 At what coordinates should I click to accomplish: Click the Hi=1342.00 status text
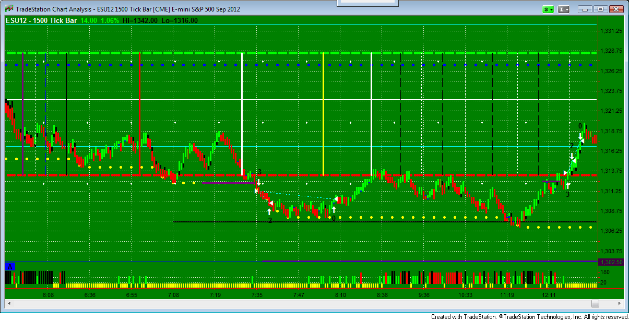click(140, 20)
